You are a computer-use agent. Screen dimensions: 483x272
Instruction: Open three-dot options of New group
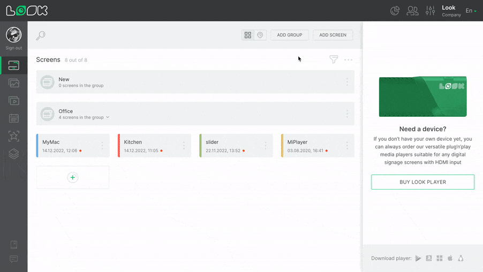[x=347, y=82]
